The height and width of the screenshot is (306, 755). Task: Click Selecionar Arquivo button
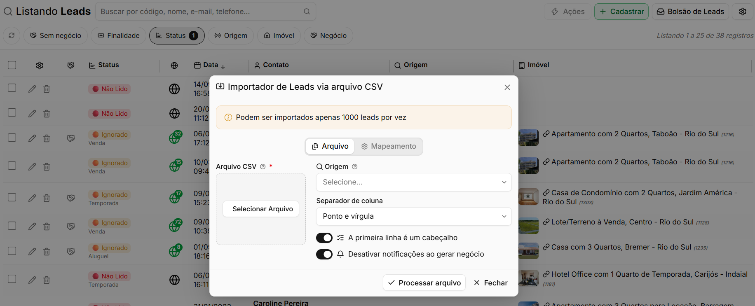[261, 209]
